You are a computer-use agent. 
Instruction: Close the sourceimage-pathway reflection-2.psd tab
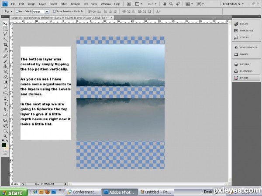point(111,17)
